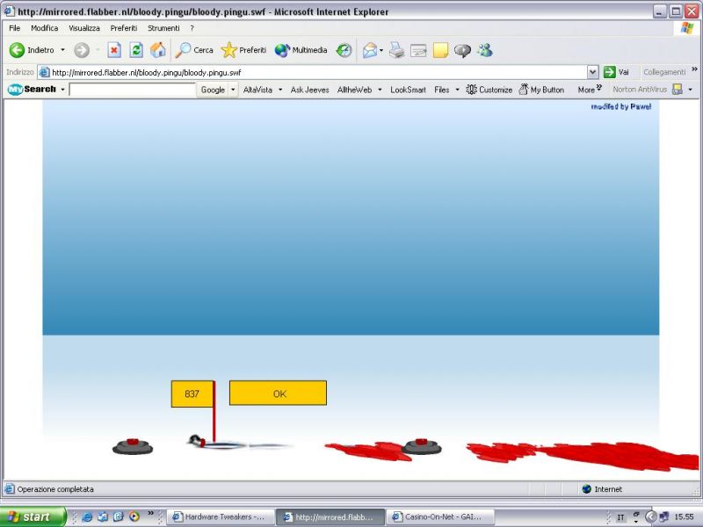Click the Google search button
The image size is (703, 527).
[213, 90]
